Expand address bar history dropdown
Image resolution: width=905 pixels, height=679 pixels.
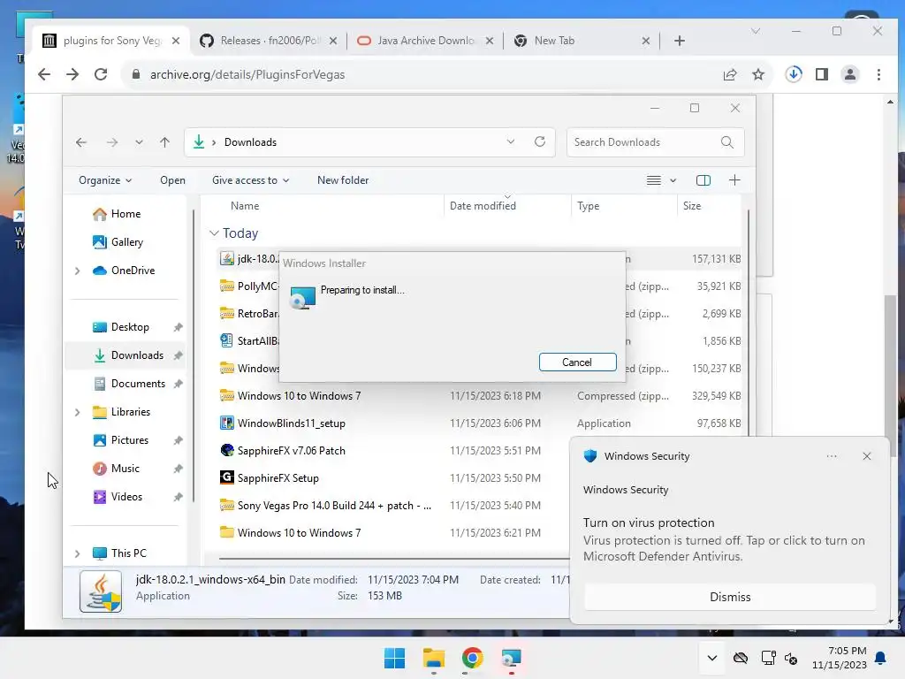(510, 141)
